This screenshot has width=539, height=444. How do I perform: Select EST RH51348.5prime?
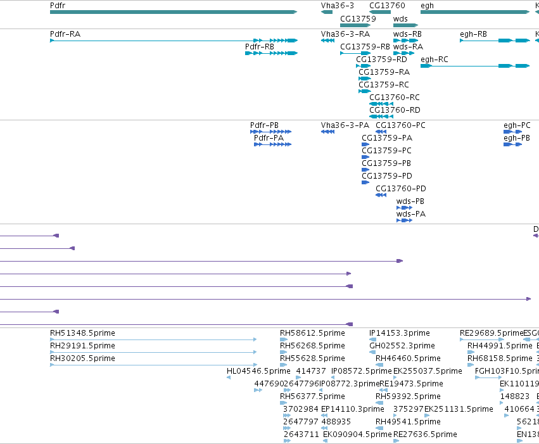tap(82, 333)
